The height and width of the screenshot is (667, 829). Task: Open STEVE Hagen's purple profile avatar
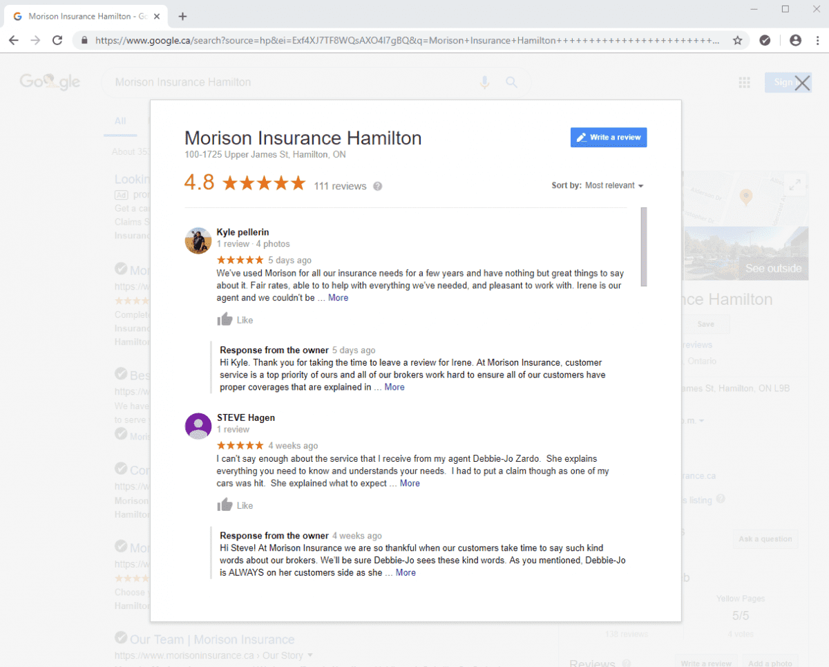198,426
